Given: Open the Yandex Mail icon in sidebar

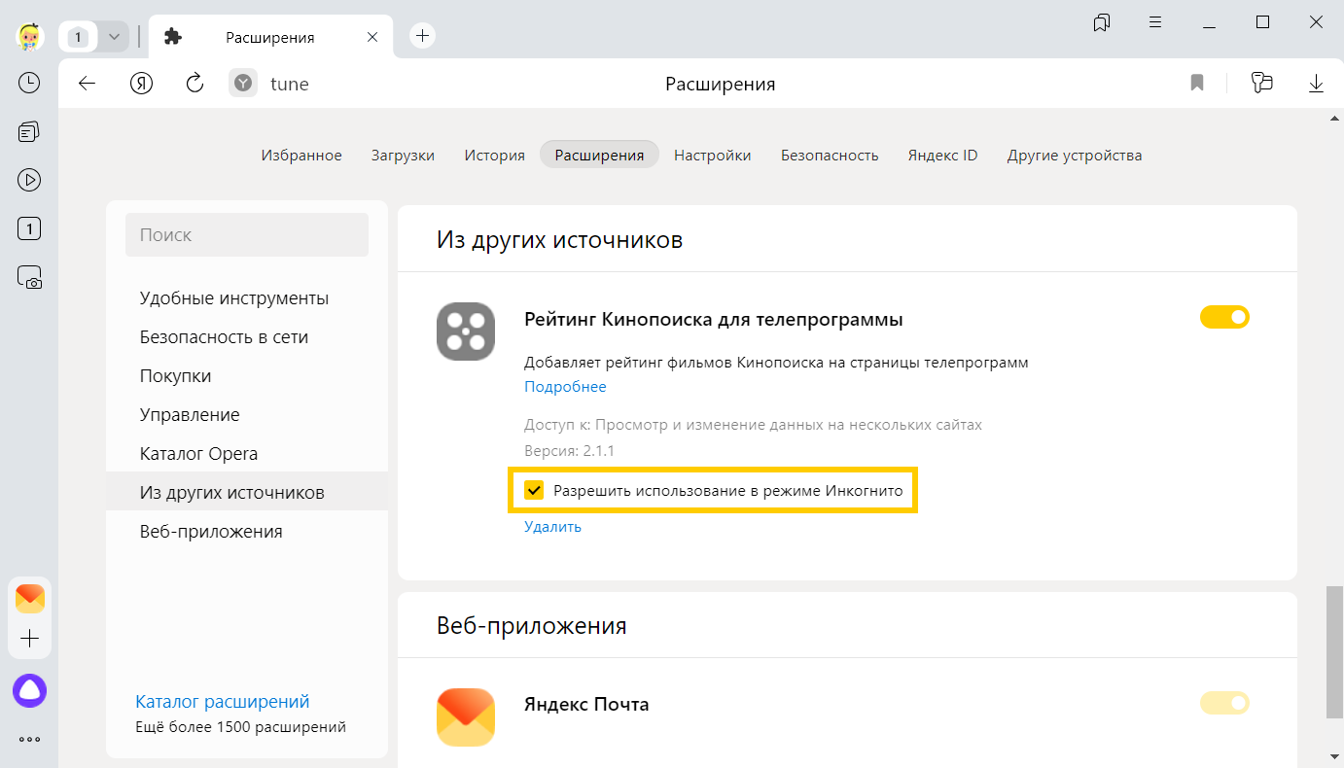Looking at the screenshot, I should coord(30,599).
